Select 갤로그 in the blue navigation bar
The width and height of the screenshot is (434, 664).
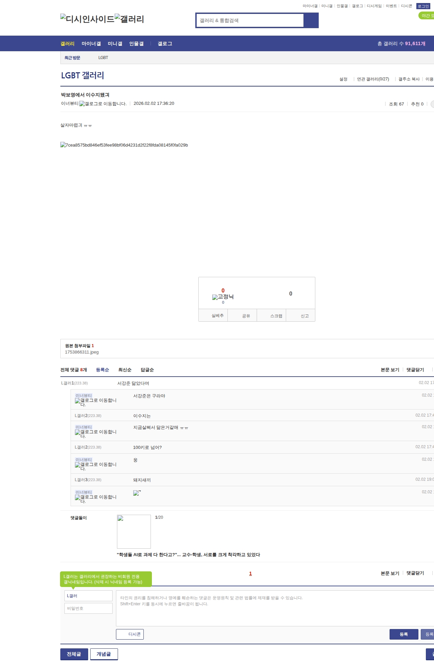point(165,44)
